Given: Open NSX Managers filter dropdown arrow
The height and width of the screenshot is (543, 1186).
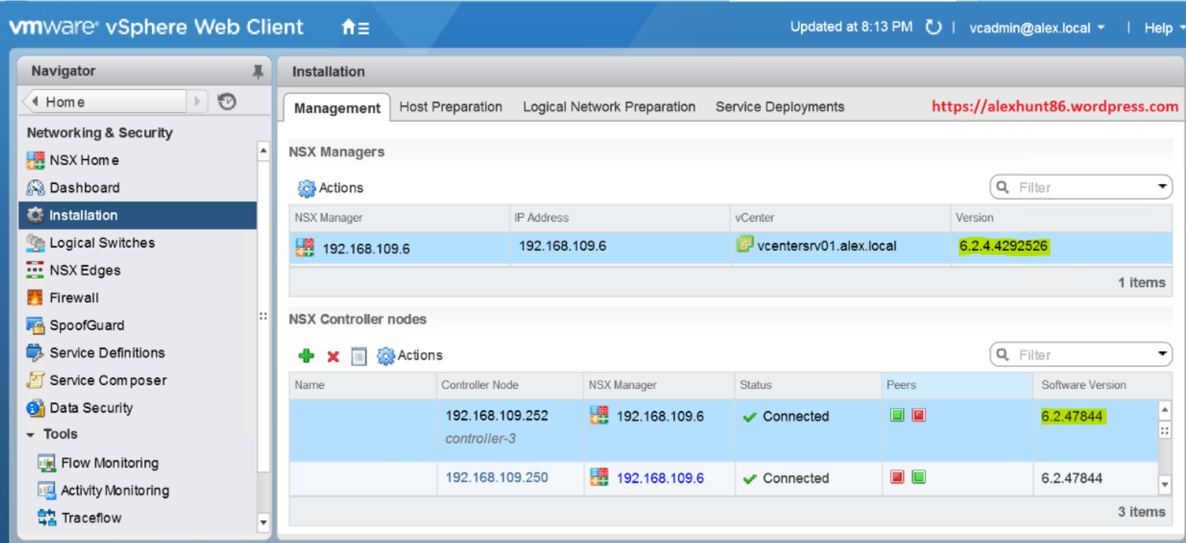Looking at the screenshot, I should click(1162, 186).
